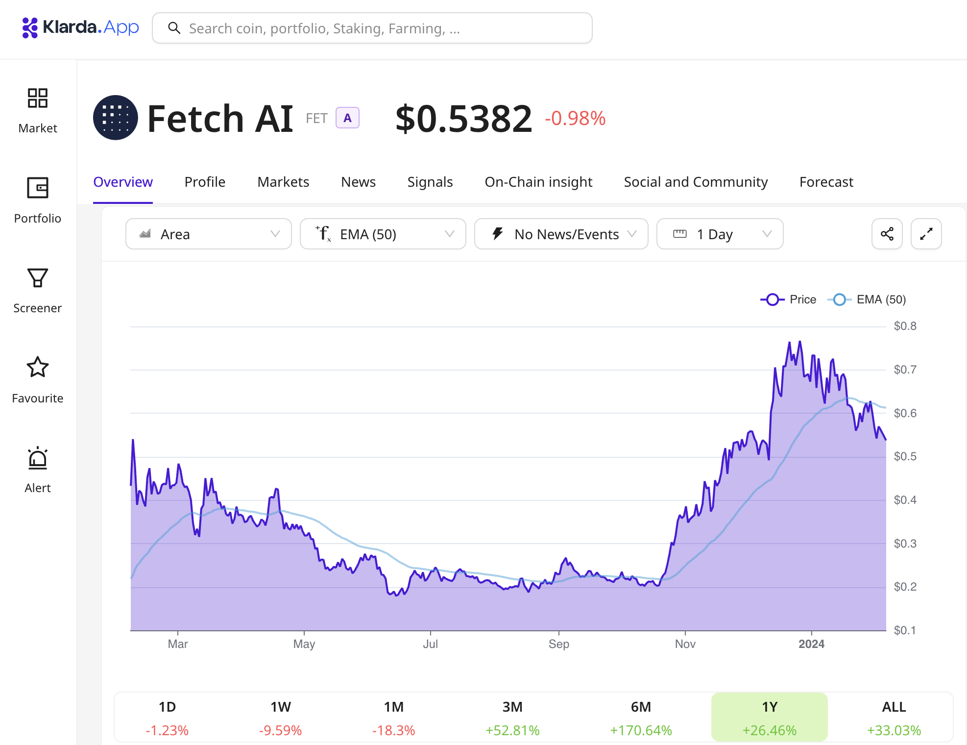Click the search bar to search coins
The width and height of the screenshot is (967, 745).
[x=372, y=28]
